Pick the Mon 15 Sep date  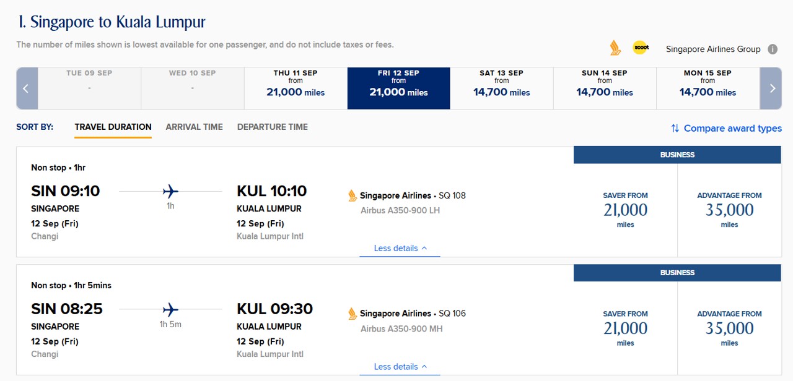707,88
